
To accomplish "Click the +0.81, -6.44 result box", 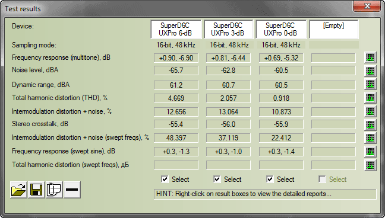I will coord(228,58).
